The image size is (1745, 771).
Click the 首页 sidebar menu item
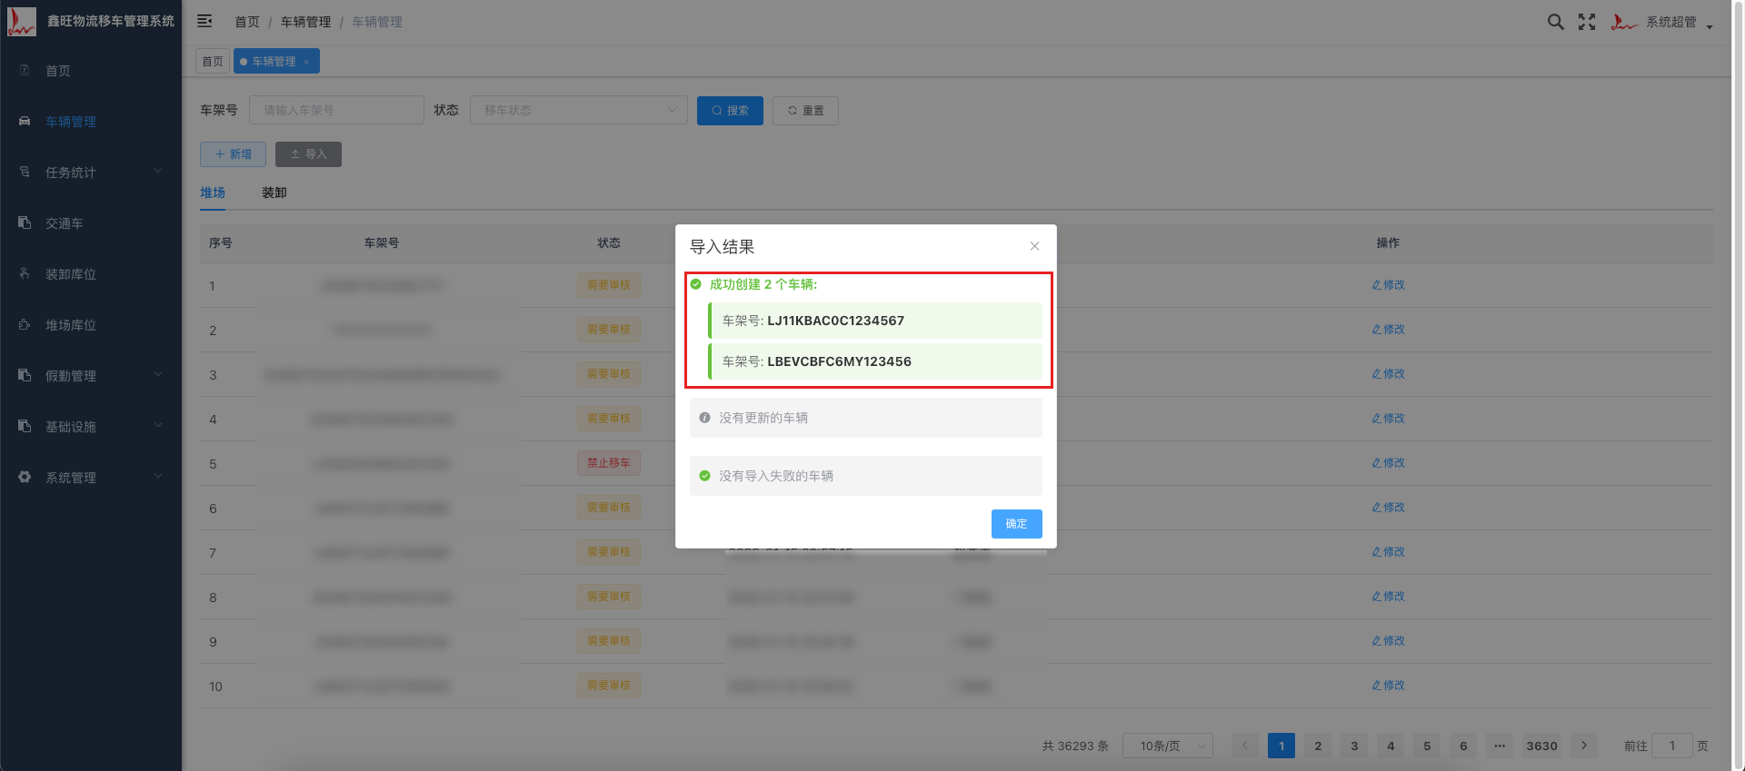91,71
